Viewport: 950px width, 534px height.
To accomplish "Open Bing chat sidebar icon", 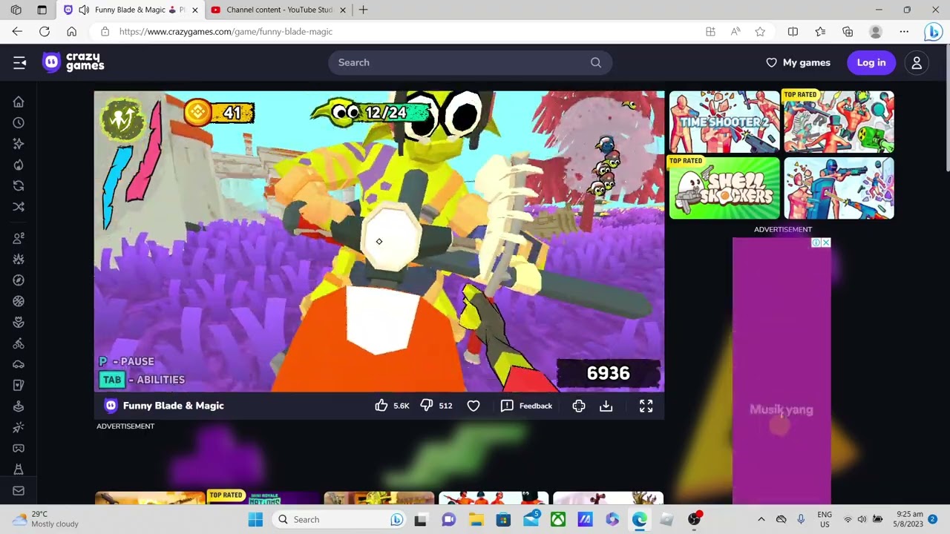I will [x=933, y=32].
